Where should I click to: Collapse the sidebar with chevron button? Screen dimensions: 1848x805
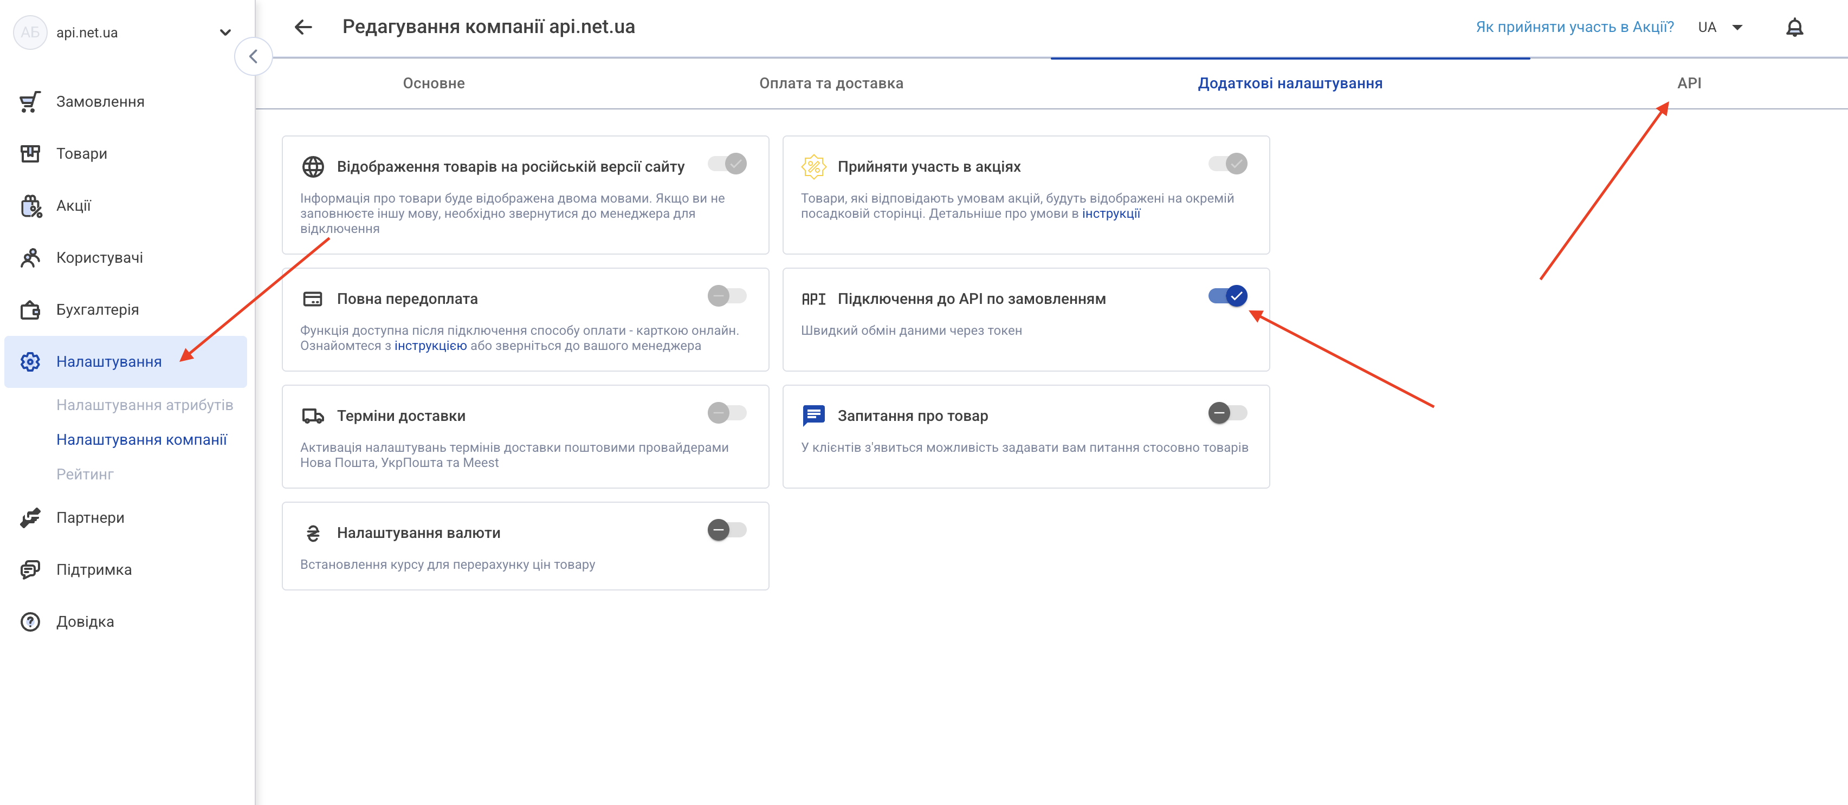coord(253,57)
